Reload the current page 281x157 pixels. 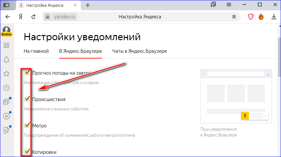click(x=33, y=17)
